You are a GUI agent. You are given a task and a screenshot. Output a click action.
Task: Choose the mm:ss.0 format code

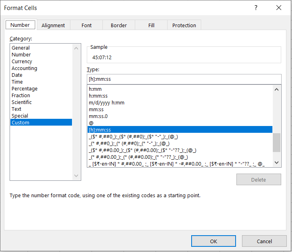98,116
